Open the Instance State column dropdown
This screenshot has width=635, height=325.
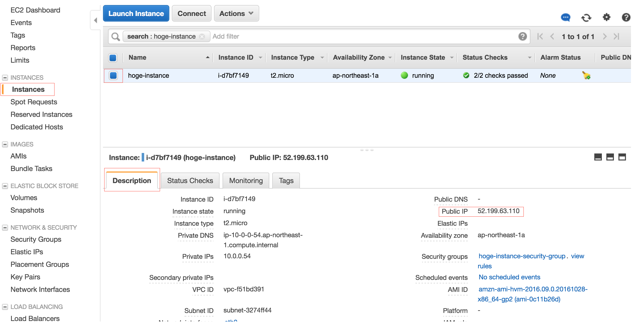452,58
